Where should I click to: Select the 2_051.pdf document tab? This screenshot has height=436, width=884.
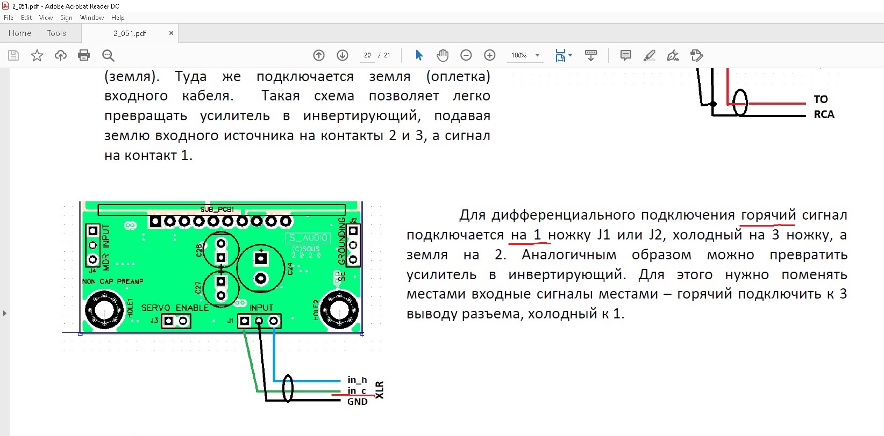130,33
